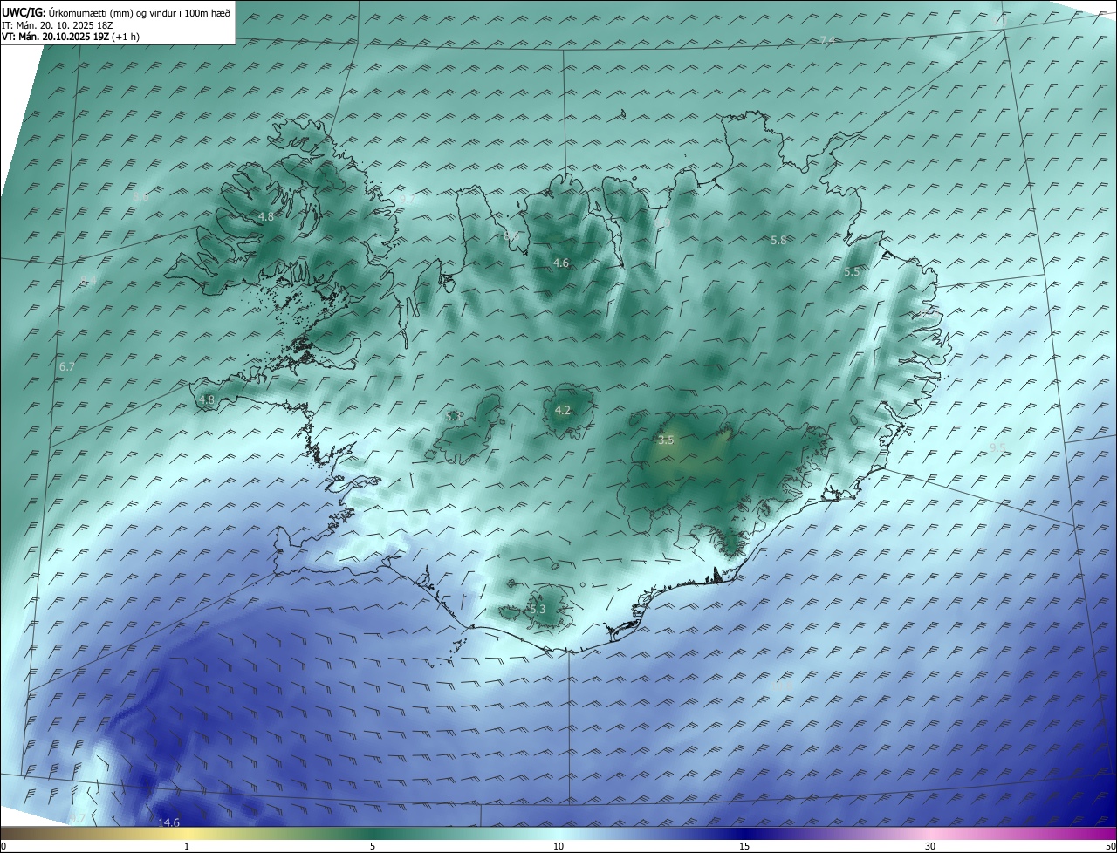The width and height of the screenshot is (1117, 853).
Task: Click the 15 tick on the color scale
Action: point(744,846)
